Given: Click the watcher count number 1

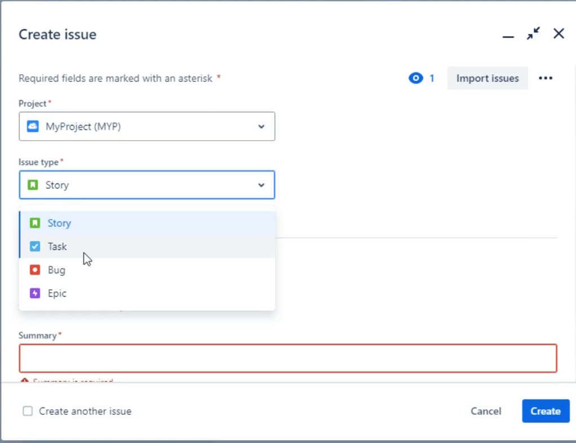Looking at the screenshot, I should point(432,78).
